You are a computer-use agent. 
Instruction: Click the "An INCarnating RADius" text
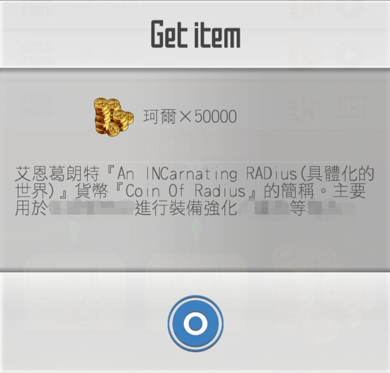click(207, 174)
